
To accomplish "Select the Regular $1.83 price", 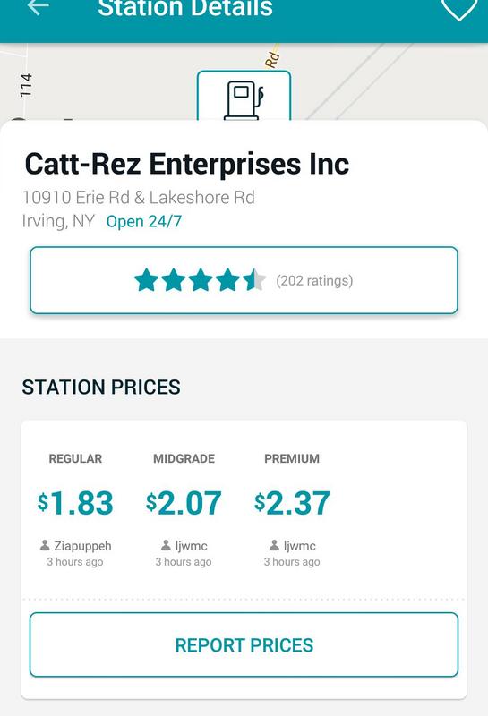I will coord(75,503).
